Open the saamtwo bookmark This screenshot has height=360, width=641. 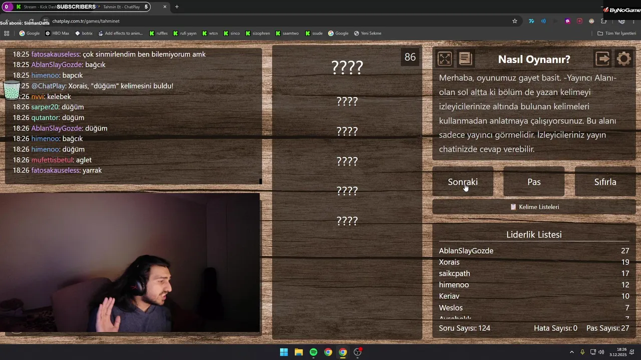pos(286,33)
